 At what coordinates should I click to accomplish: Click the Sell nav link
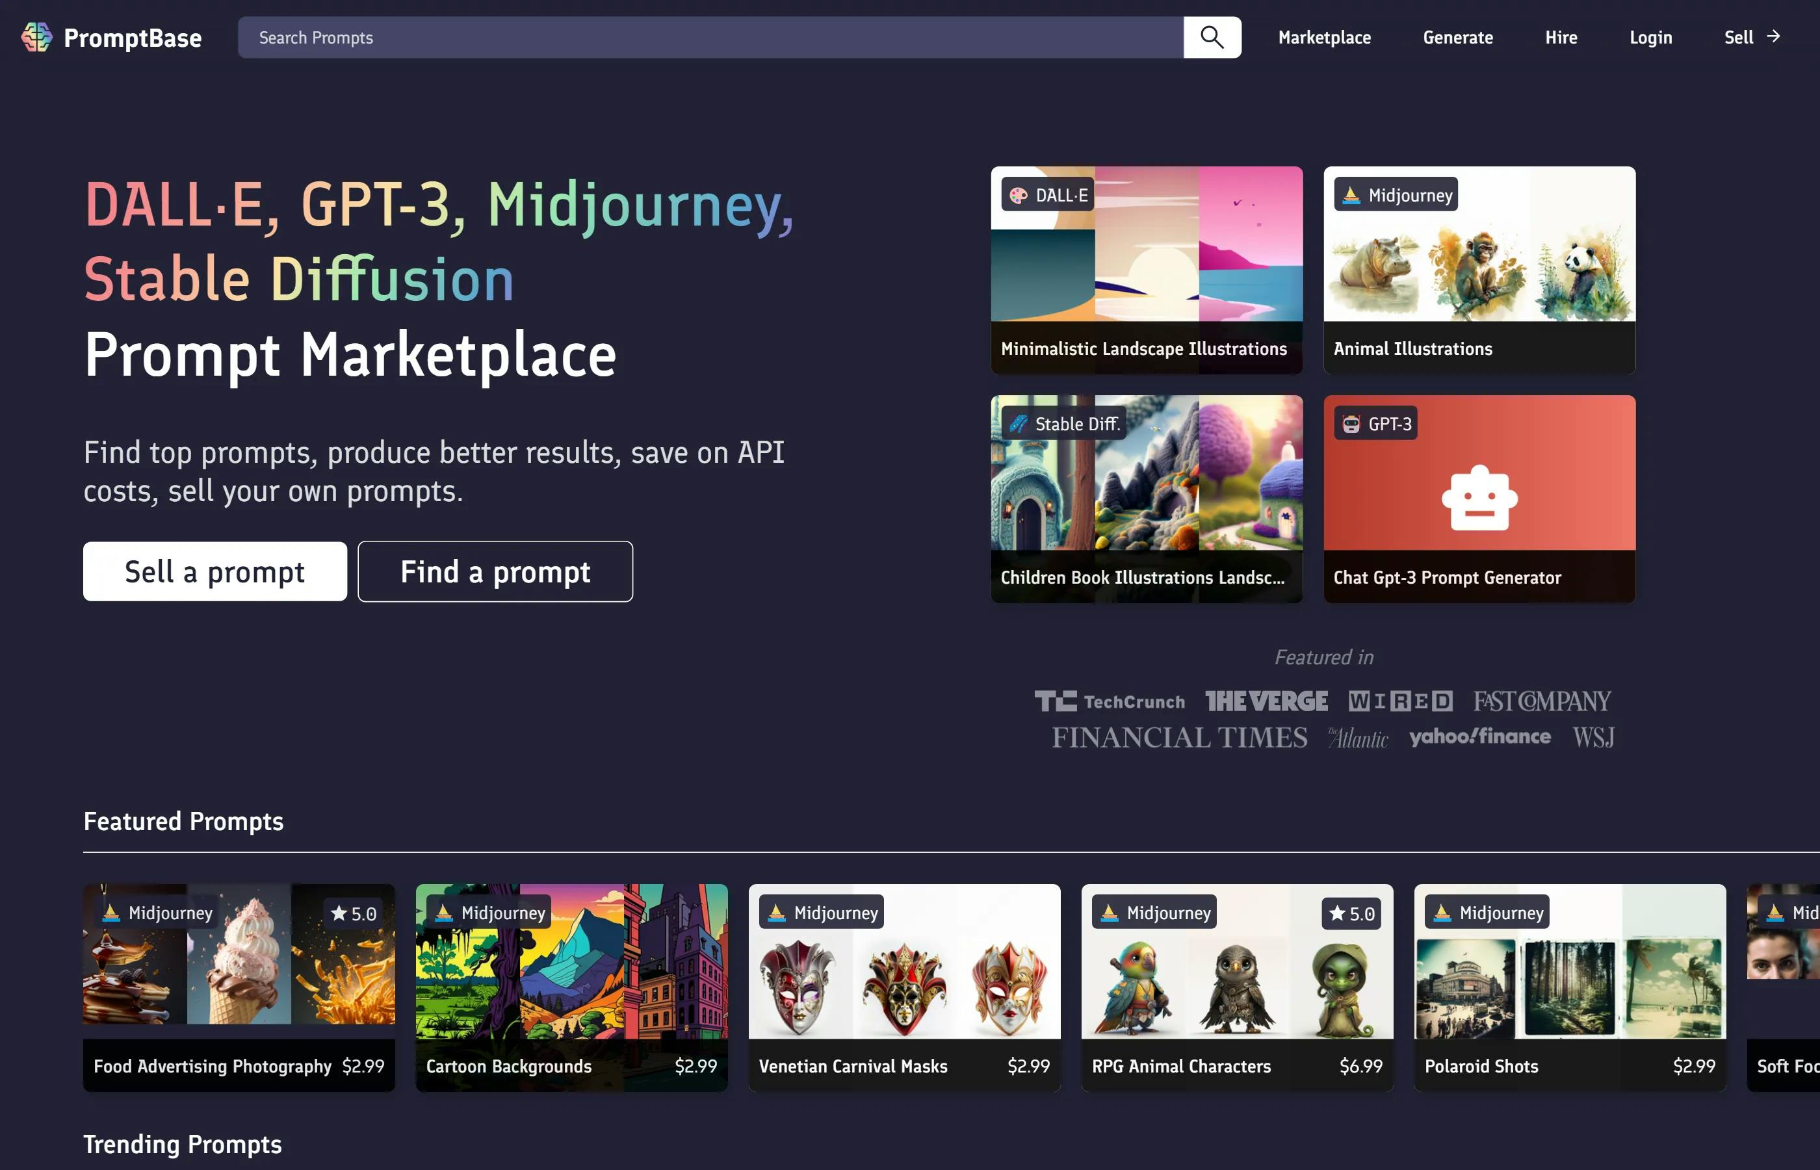[1739, 37]
